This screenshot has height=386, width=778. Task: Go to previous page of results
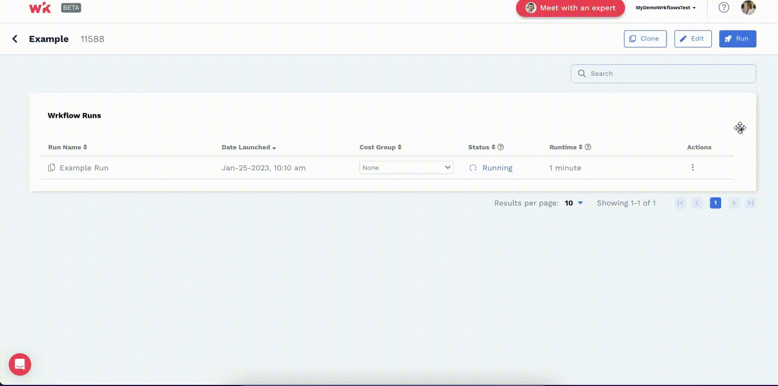[x=697, y=203]
